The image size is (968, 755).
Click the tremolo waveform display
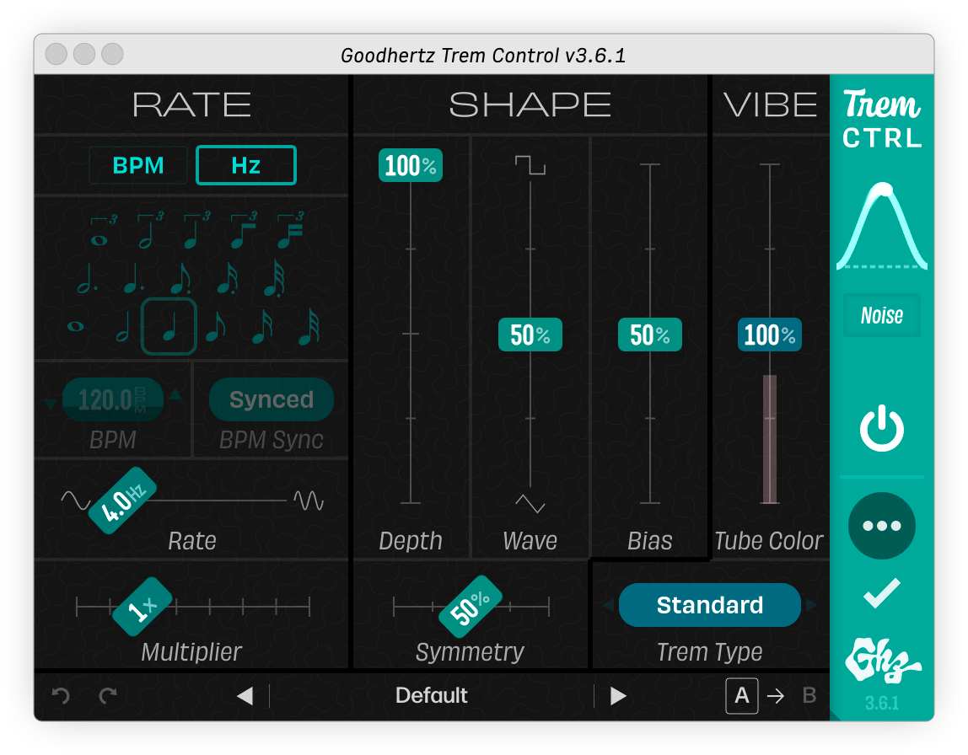tap(882, 226)
